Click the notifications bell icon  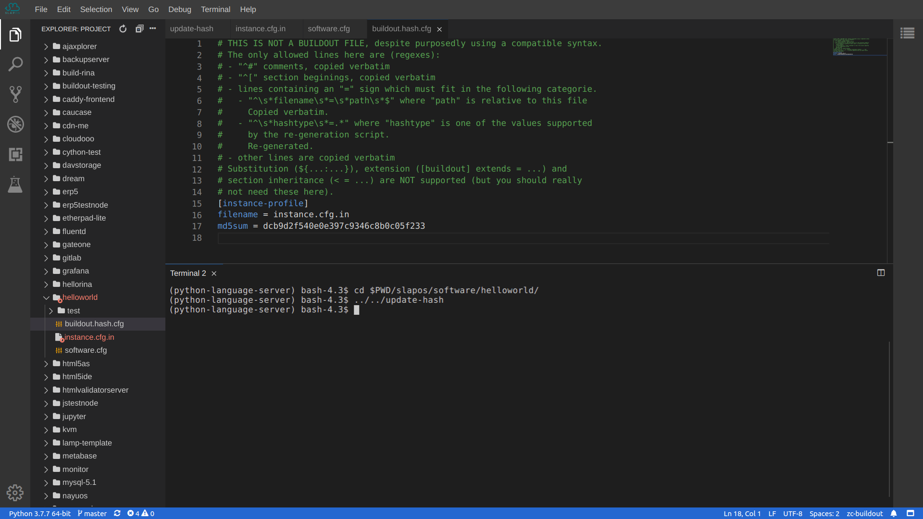click(893, 513)
